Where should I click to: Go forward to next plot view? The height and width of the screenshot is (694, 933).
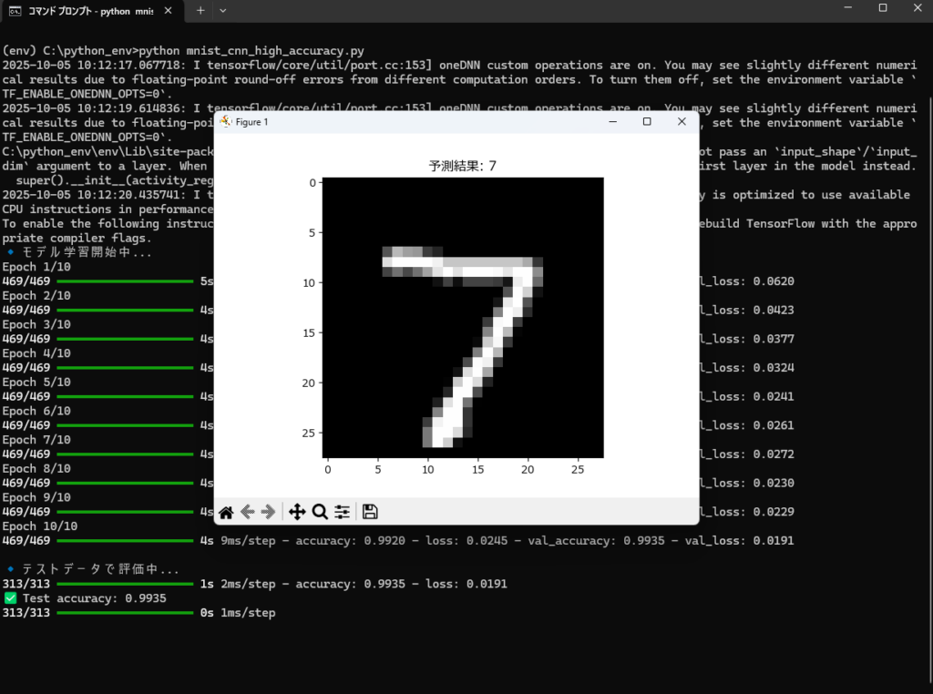[269, 511]
